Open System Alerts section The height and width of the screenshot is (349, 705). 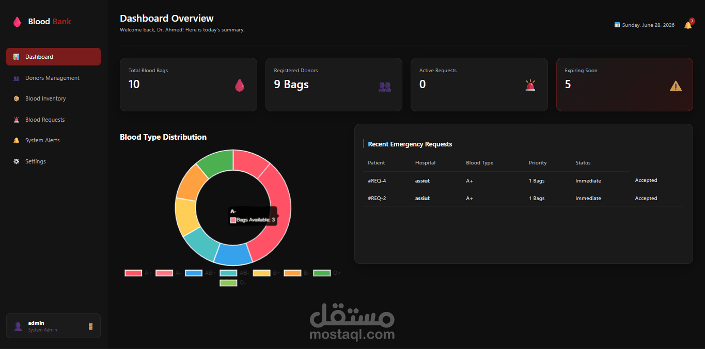point(53,140)
